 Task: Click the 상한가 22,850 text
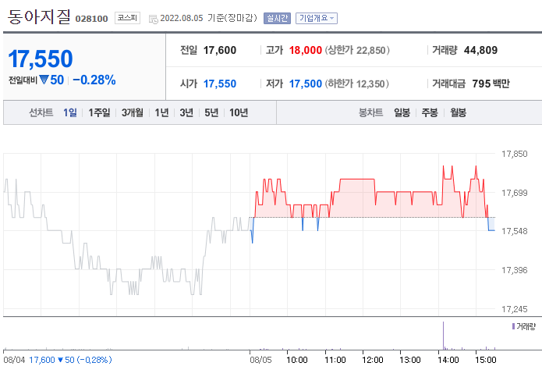(x=357, y=50)
